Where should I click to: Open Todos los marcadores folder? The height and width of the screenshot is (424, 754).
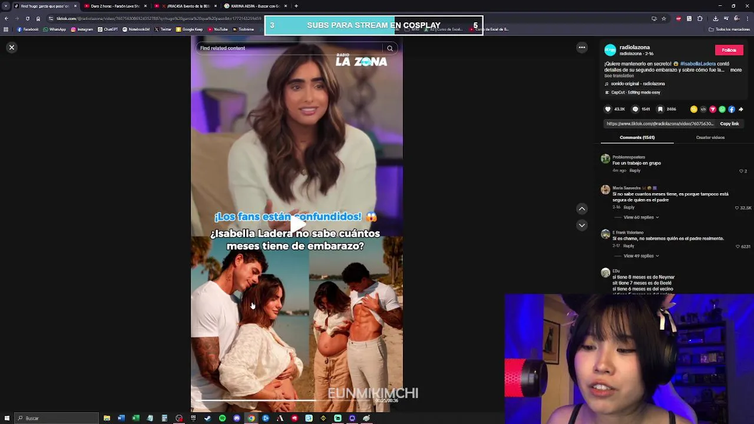730,29
